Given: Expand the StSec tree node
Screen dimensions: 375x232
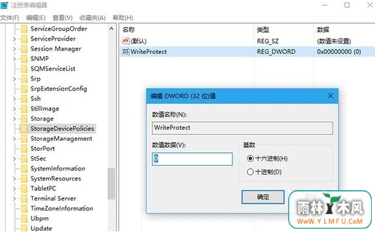Looking at the screenshot, I should click(x=14, y=159).
